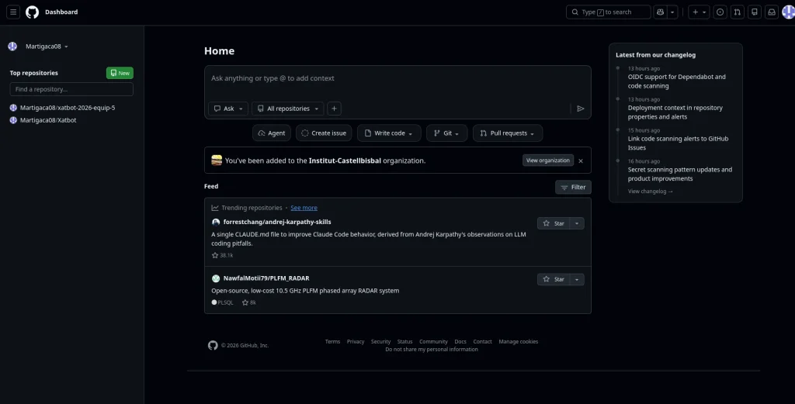The width and height of the screenshot is (795, 404).
Task: Star the forrestchang/andrej-karpathy-skills repository
Action: (x=554, y=223)
